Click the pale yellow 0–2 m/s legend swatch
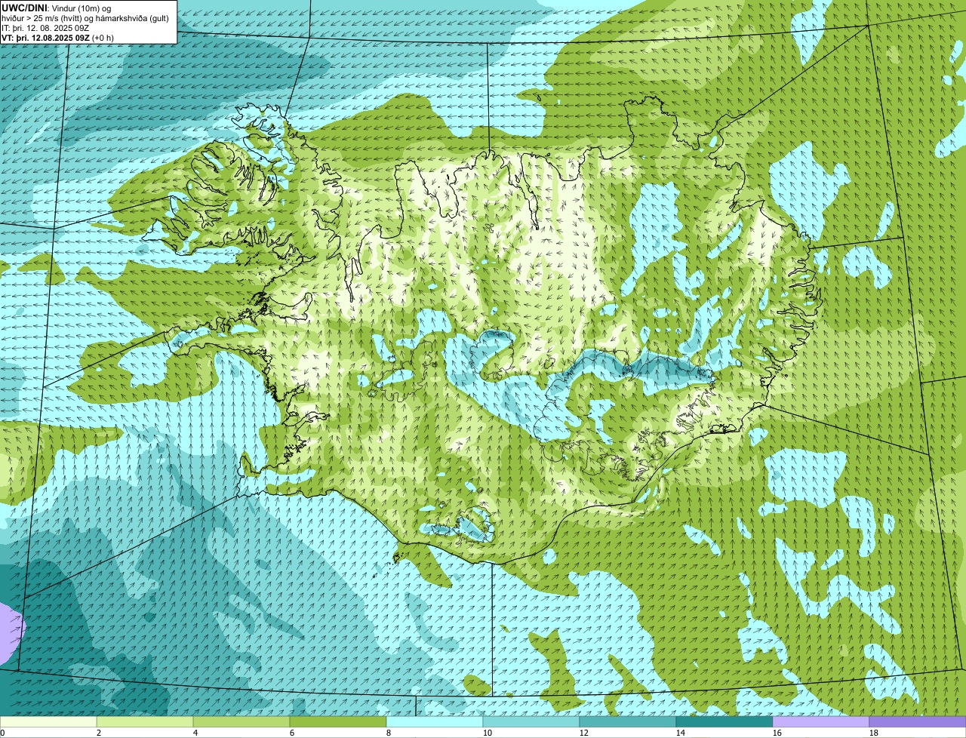The image size is (966, 738). tap(48, 722)
